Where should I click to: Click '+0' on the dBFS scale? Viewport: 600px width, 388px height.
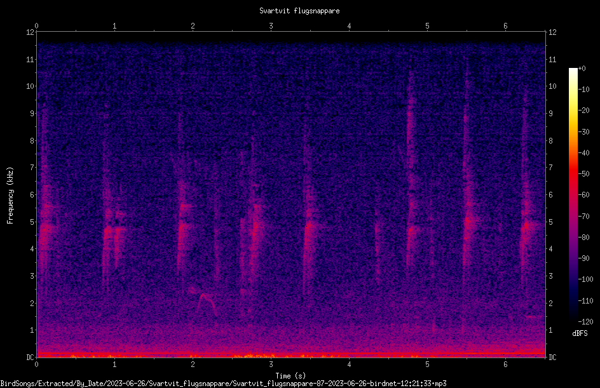582,69
